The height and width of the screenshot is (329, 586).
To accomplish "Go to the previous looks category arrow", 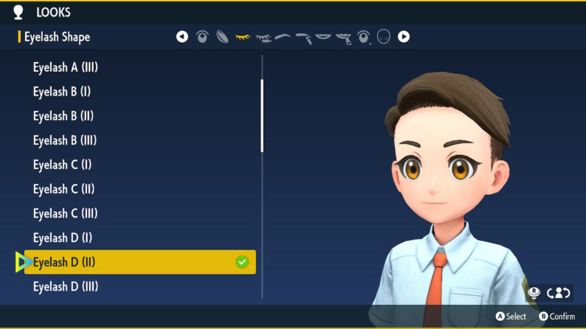I will (182, 36).
